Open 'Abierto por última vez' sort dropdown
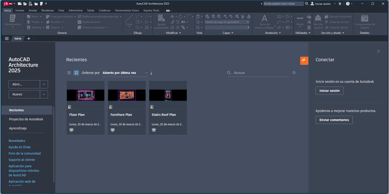389x194 pixels. point(125,73)
